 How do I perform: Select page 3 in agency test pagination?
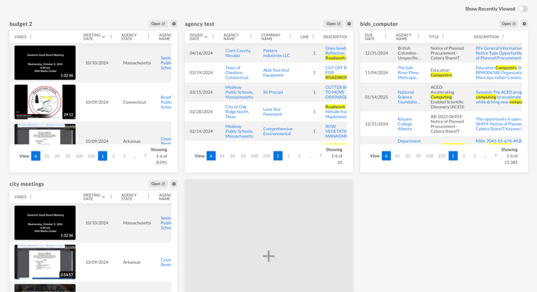point(299,156)
